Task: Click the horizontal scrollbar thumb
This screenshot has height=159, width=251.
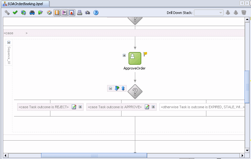Action: [x=94, y=156]
